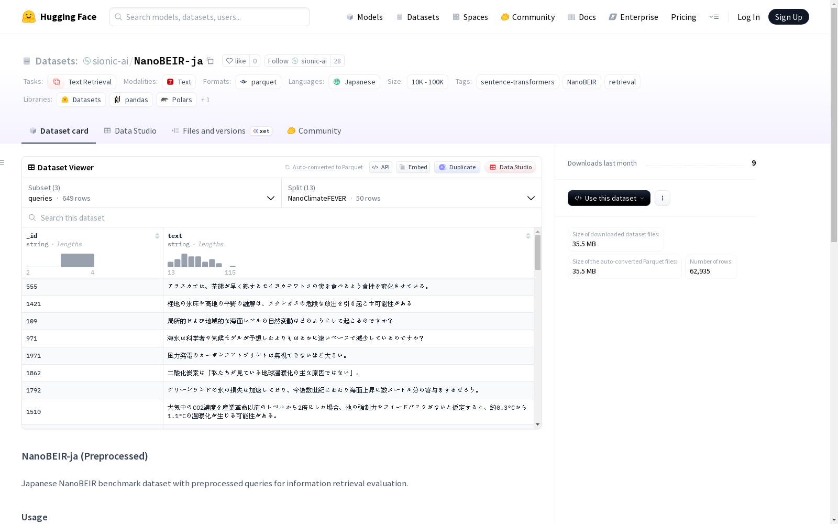The height and width of the screenshot is (524, 838).
Task: Open the Dataset card tab
Action: click(59, 130)
